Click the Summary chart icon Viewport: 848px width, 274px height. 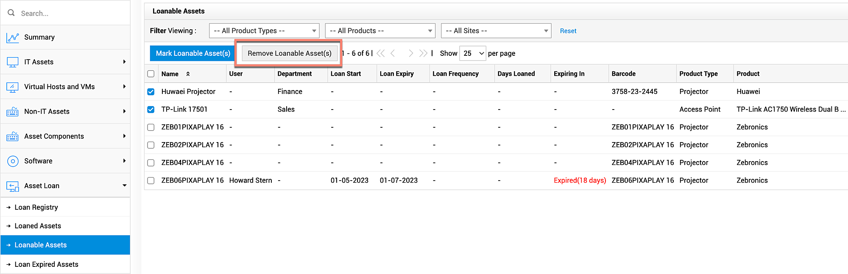tap(13, 38)
